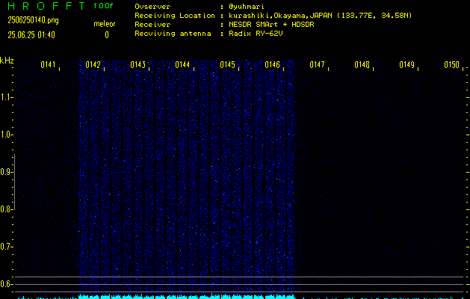The width and height of the screenshot is (470, 299).
Task: Click time marker 0148
Action: click(x=362, y=64)
